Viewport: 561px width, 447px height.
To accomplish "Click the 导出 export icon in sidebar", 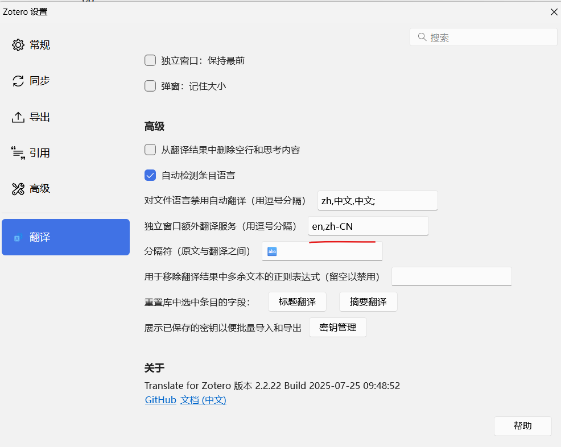I will [x=18, y=117].
